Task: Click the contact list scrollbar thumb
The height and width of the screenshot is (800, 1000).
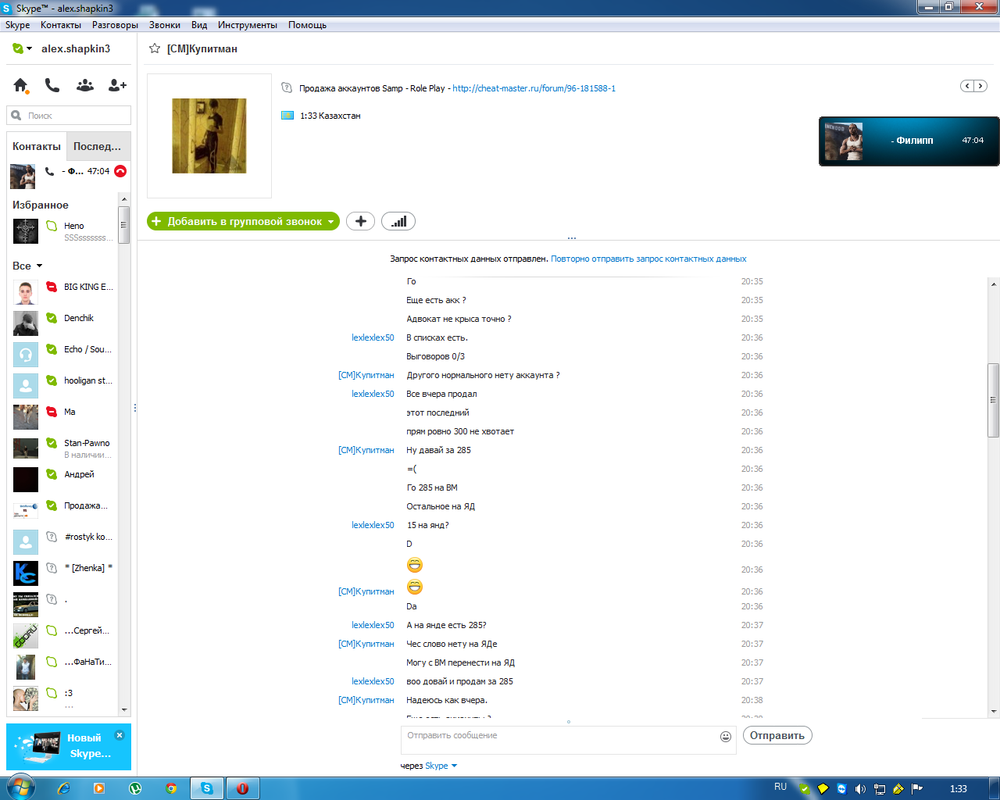Action: point(123,225)
